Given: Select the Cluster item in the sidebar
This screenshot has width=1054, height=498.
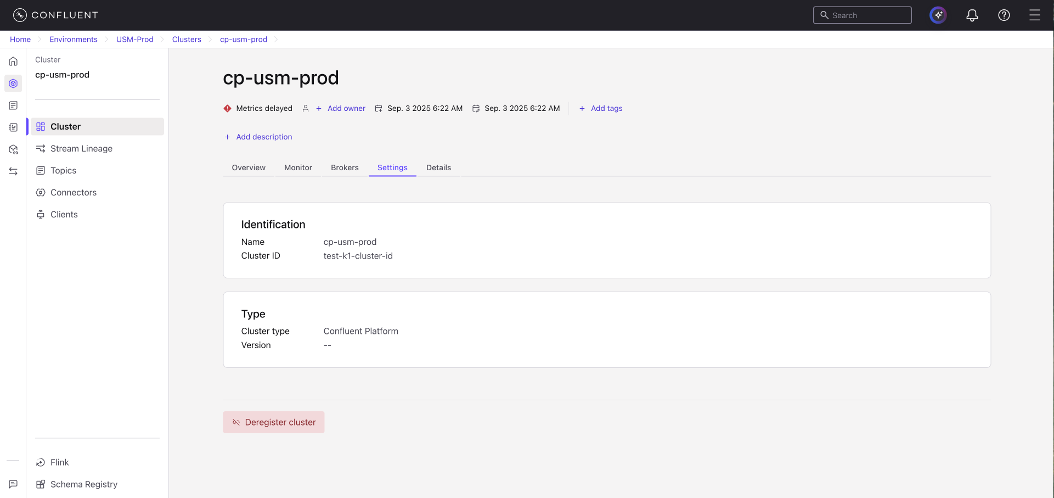Looking at the screenshot, I should point(97,127).
